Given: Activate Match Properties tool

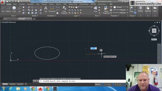Looking at the screenshot, I should 106,10.
